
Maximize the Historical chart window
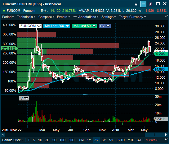pos(158,4)
